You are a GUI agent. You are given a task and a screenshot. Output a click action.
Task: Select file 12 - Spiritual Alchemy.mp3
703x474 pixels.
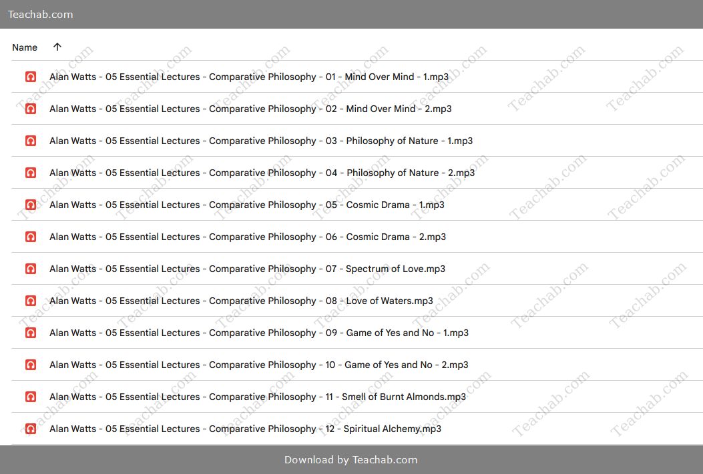(245, 429)
